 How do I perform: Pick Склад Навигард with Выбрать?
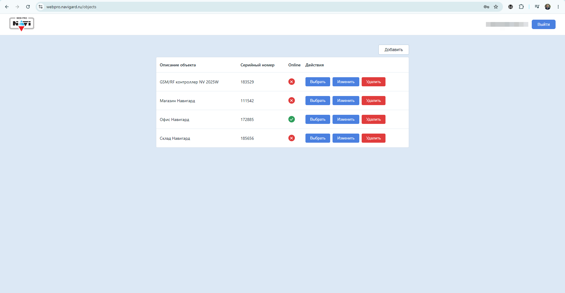click(318, 138)
